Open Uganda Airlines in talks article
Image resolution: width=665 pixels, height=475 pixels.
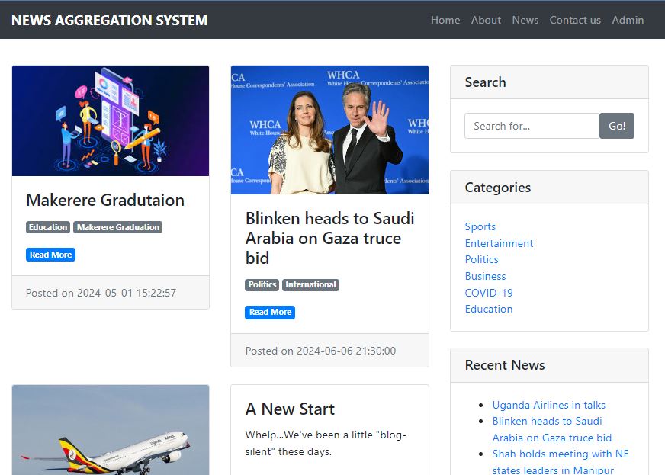tap(550, 405)
